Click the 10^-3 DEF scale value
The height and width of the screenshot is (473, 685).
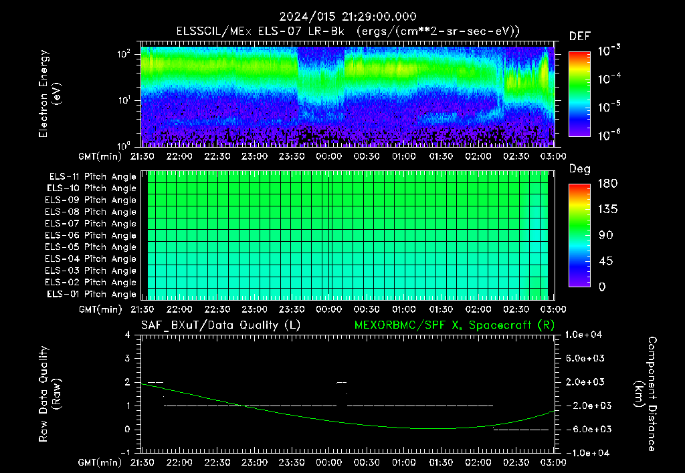(609, 50)
